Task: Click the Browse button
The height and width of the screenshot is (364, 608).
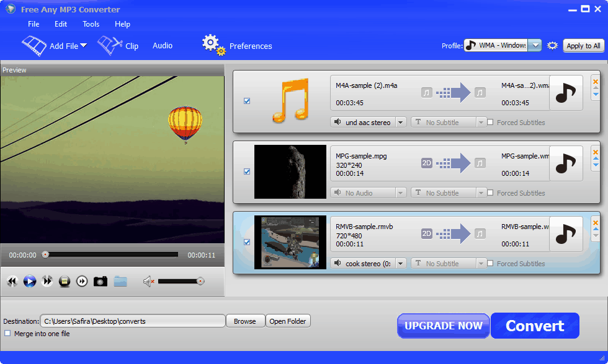Action: (x=244, y=321)
